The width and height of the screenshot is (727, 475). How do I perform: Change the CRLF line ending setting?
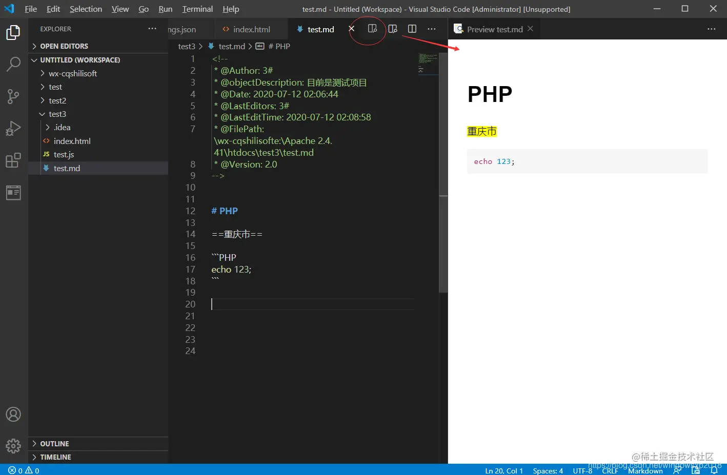(610, 470)
